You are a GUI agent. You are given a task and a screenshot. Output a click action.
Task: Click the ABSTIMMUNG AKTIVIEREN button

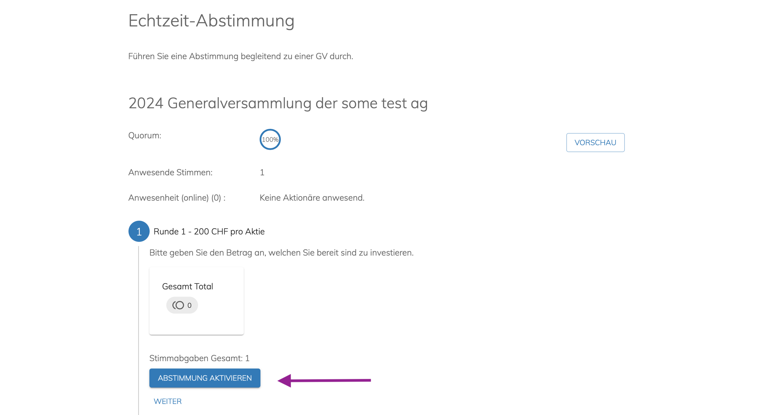click(x=205, y=378)
